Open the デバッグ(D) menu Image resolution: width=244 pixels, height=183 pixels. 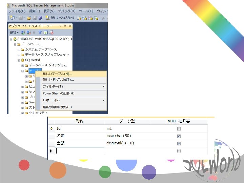67,11
